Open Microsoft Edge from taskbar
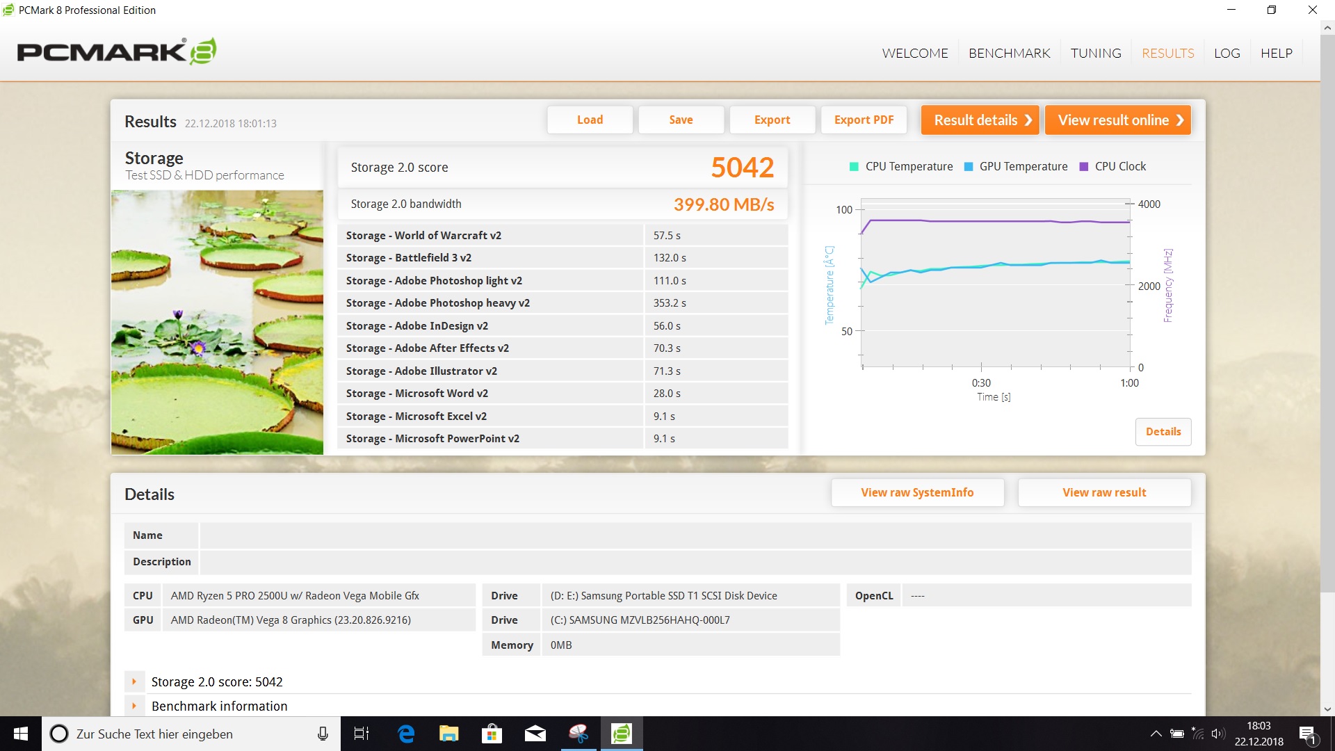This screenshot has width=1335, height=751. coord(406,734)
